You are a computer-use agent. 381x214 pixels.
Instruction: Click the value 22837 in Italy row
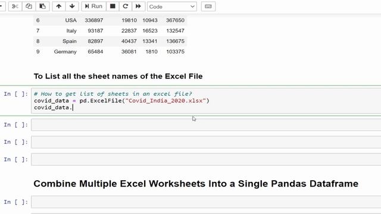click(x=129, y=30)
